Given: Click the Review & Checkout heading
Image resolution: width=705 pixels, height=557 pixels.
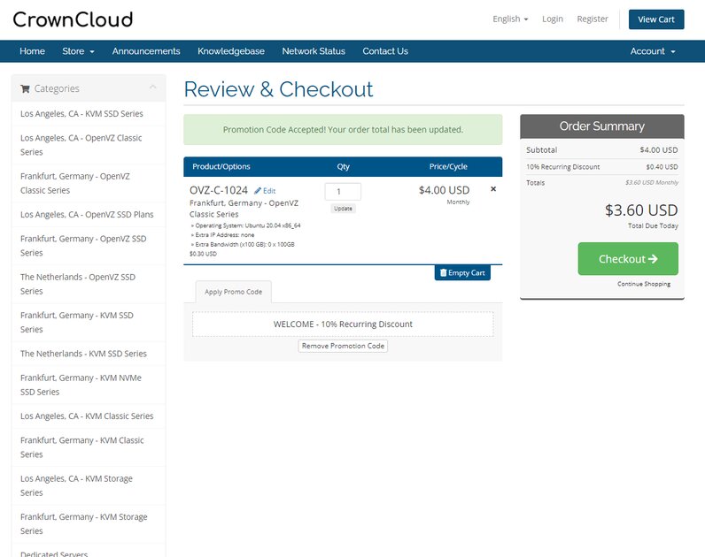Looking at the screenshot, I should [x=278, y=89].
